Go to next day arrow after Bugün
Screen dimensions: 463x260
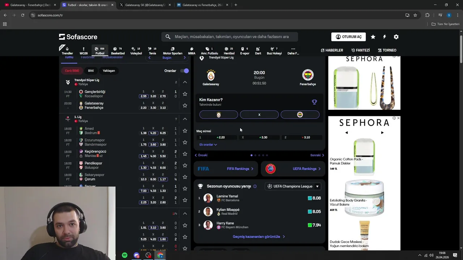[x=184, y=58]
